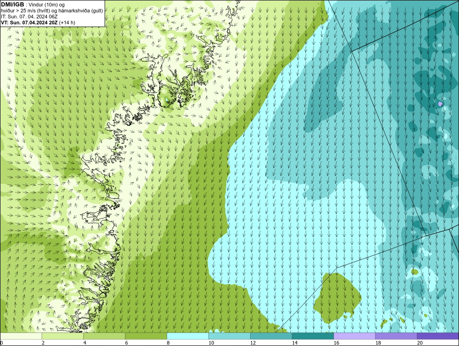Click the 'IT: Sun. 07. 04. 2024 06Z' line
459x346 pixels.
[29, 17]
